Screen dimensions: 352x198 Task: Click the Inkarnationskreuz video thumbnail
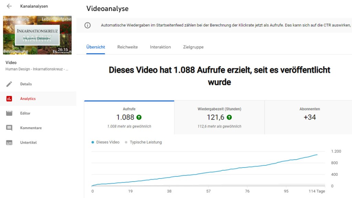tap(37, 35)
